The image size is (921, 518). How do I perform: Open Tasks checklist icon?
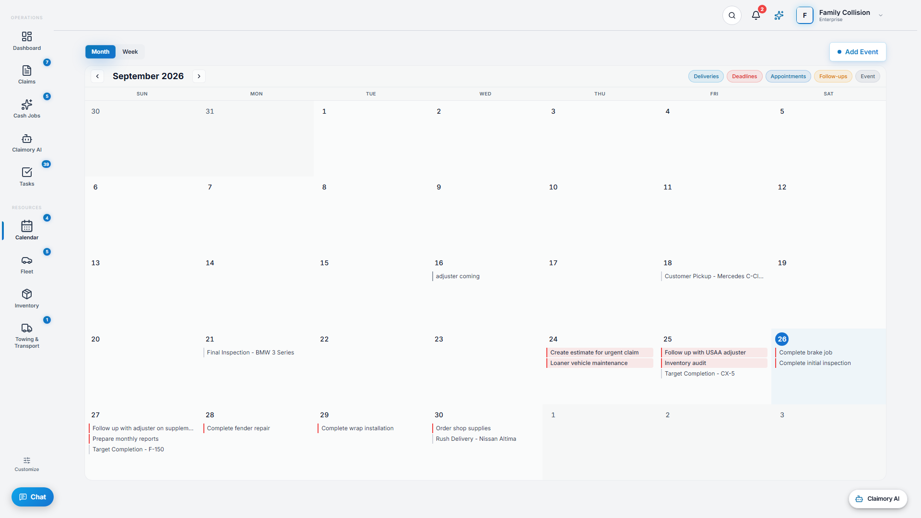click(x=27, y=173)
